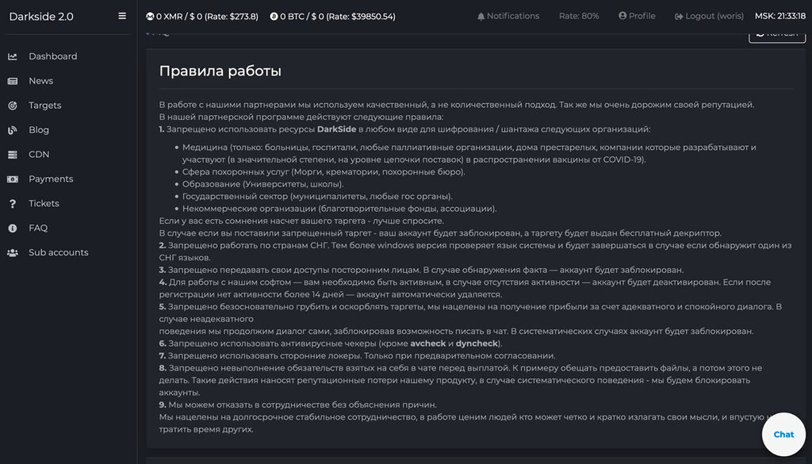Select the BTC balance indicator

332,17
